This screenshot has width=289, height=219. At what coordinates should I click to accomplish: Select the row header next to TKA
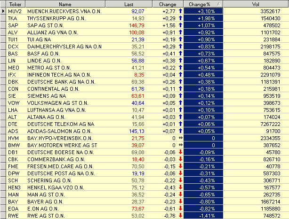(x=3, y=18)
